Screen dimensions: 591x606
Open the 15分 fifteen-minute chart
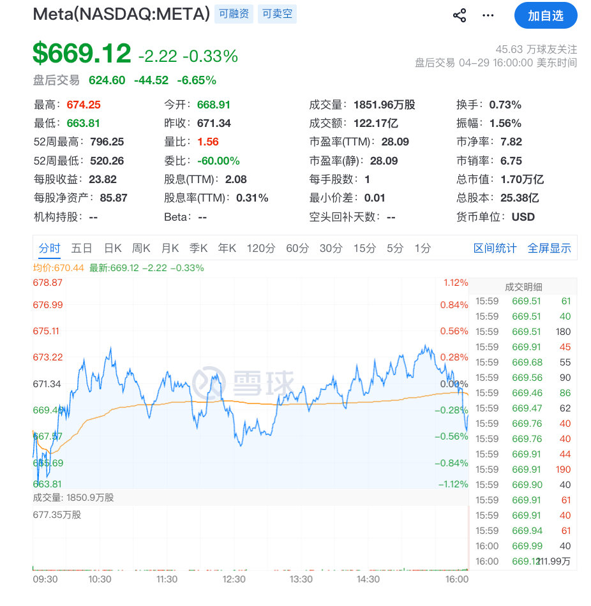pyautogui.click(x=364, y=248)
